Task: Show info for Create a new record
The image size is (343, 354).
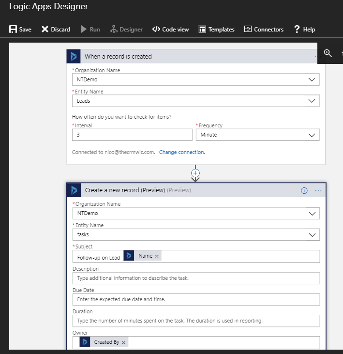Action: coord(304,190)
